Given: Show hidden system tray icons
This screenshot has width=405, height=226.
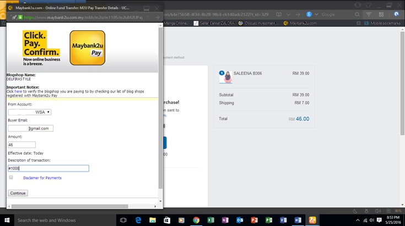Looking at the screenshot, I should (358, 220).
